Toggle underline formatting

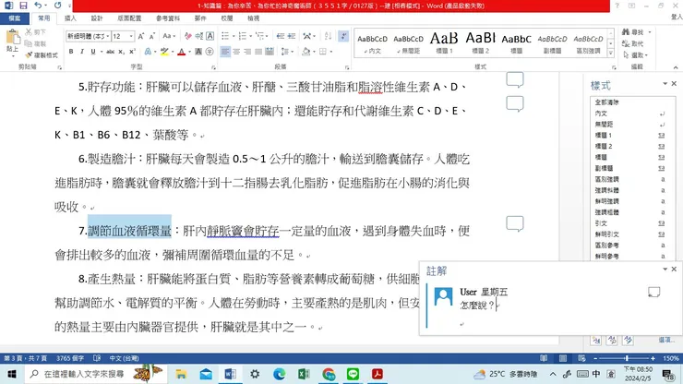pyautogui.click(x=93, y=52)
